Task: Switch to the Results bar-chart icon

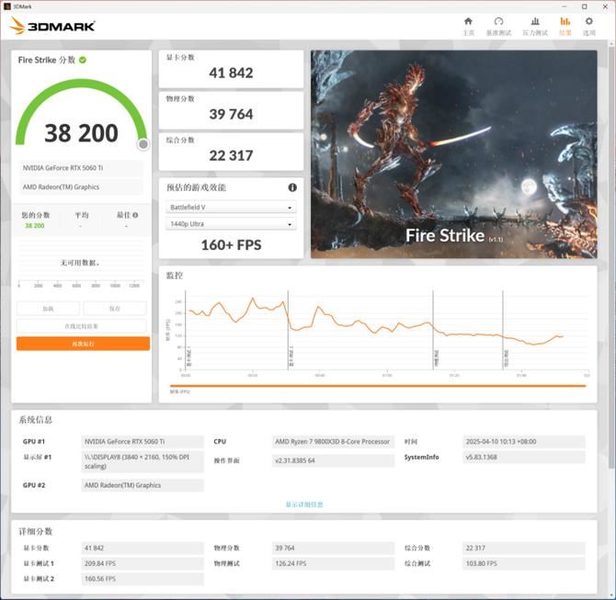Action: [565, 22]
